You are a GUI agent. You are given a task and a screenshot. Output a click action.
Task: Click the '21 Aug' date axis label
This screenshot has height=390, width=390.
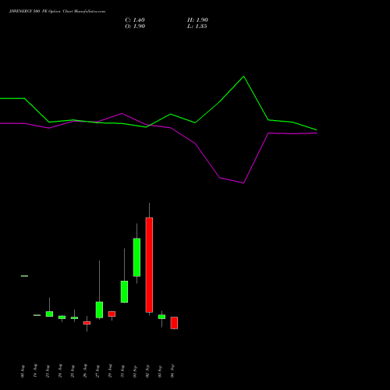pos(48,371)
